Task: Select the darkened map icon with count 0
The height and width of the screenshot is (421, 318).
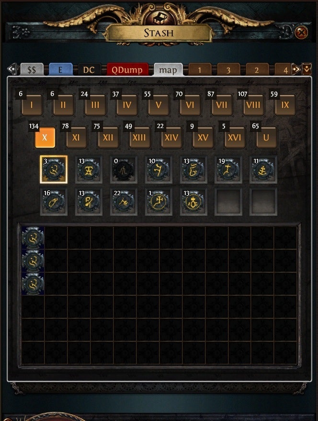Action: [124, 170]
